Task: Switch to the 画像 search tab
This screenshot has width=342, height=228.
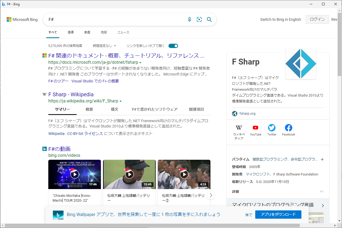Action: click(71, 32)
